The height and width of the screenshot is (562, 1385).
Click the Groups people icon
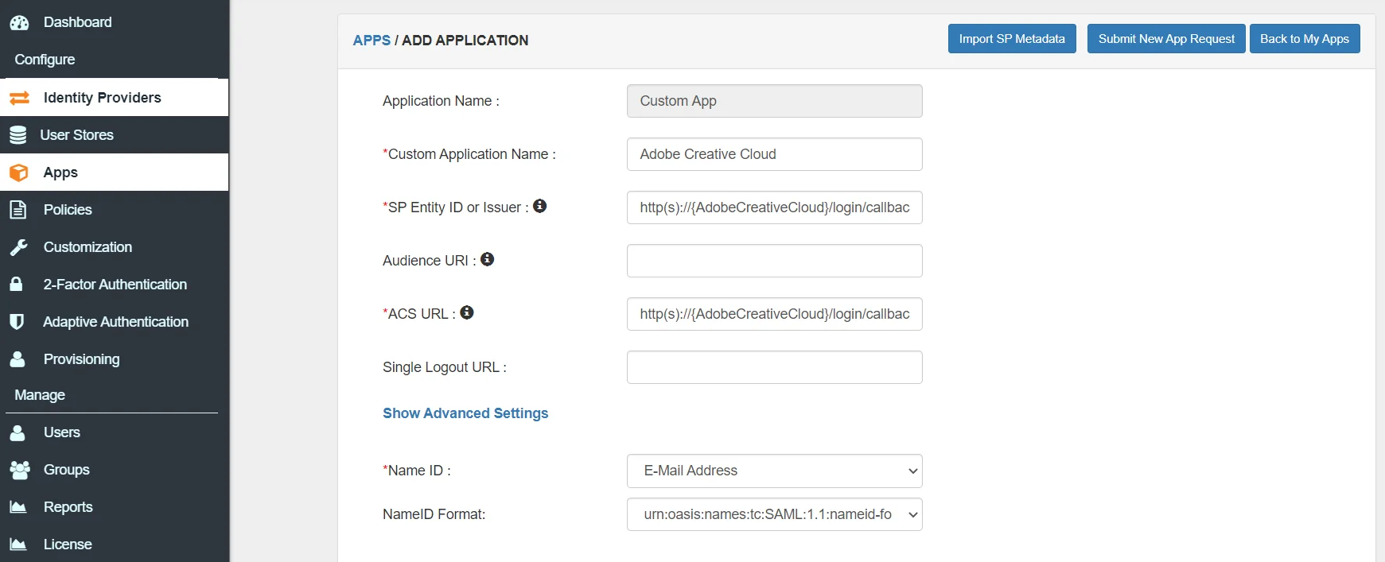(x=20, y=470)
